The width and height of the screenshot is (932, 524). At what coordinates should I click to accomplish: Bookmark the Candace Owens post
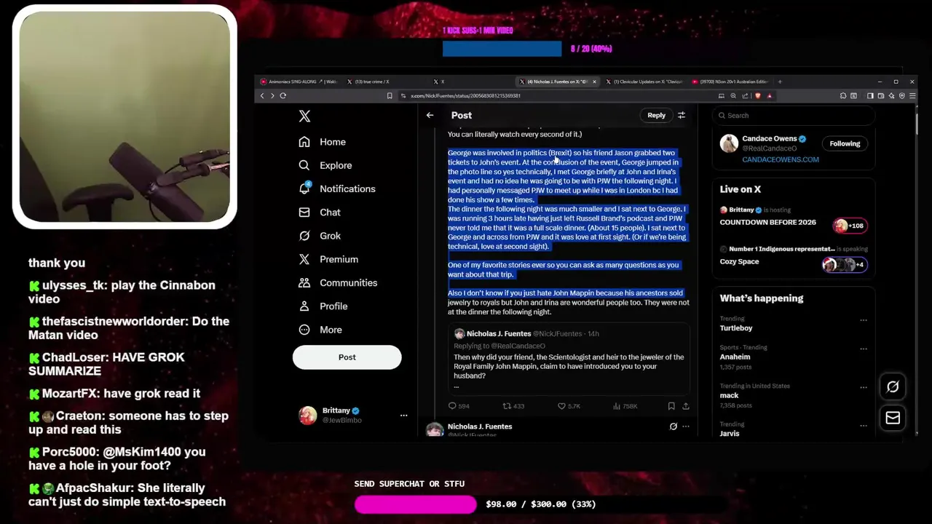click(671, 406)
